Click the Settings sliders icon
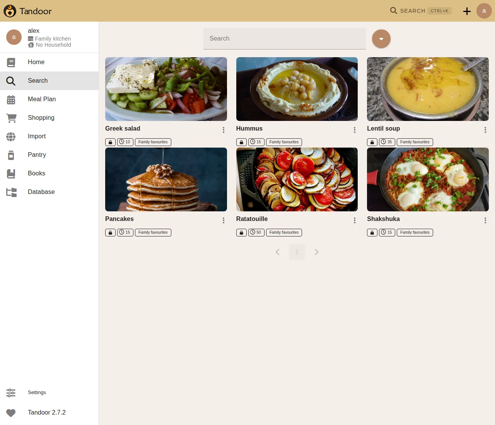Screen dimensions: 495x425 click(x=11, y=393)
